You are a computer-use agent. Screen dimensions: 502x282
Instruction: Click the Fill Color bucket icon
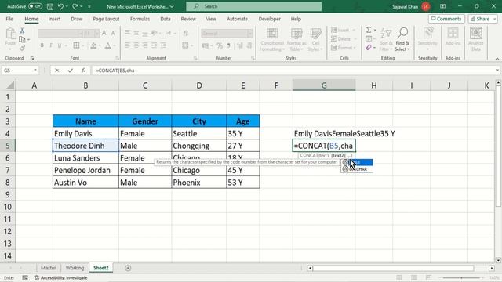point(93,45)
